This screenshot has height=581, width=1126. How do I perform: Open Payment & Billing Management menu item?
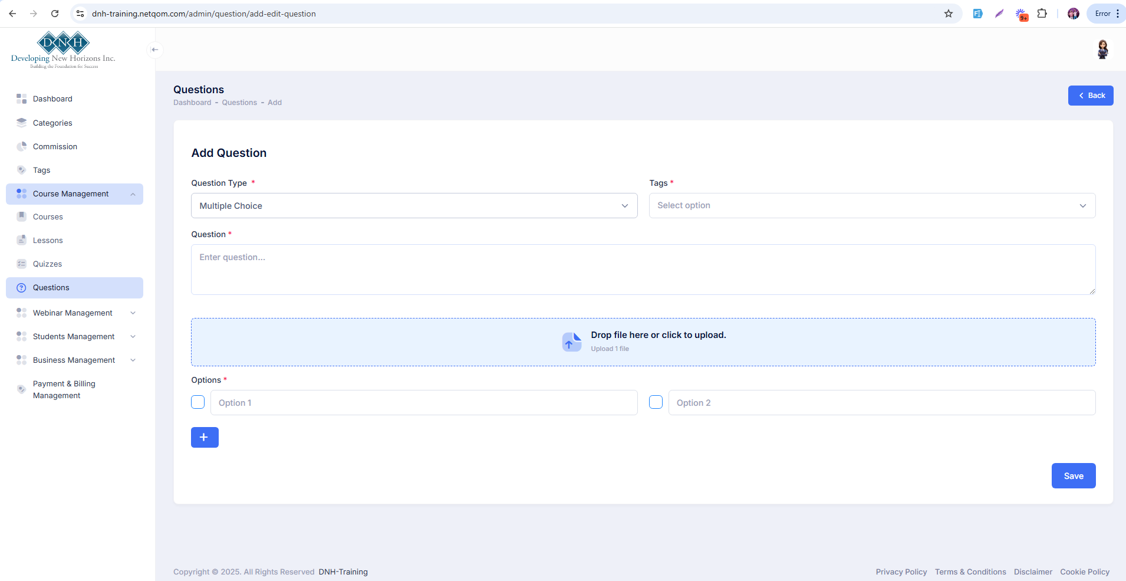(75, 389)
